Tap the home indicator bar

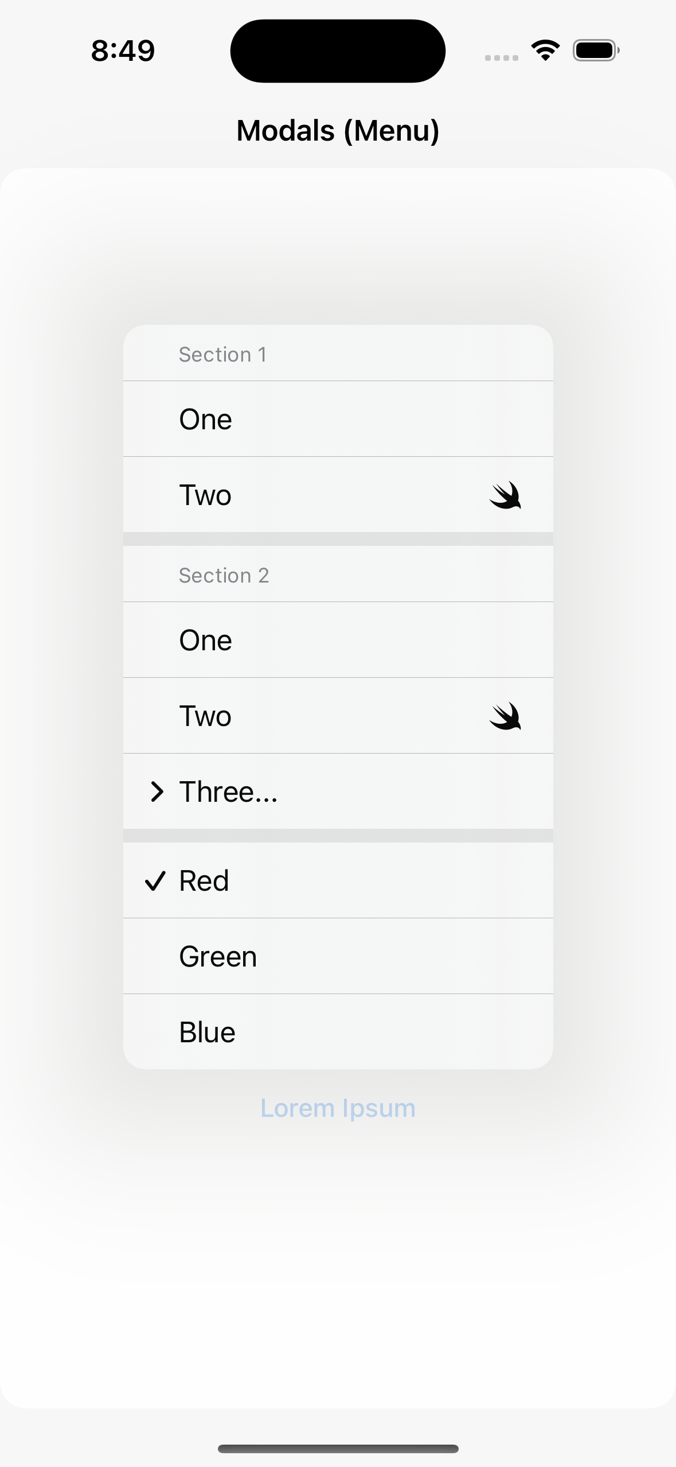(338, 1449)
